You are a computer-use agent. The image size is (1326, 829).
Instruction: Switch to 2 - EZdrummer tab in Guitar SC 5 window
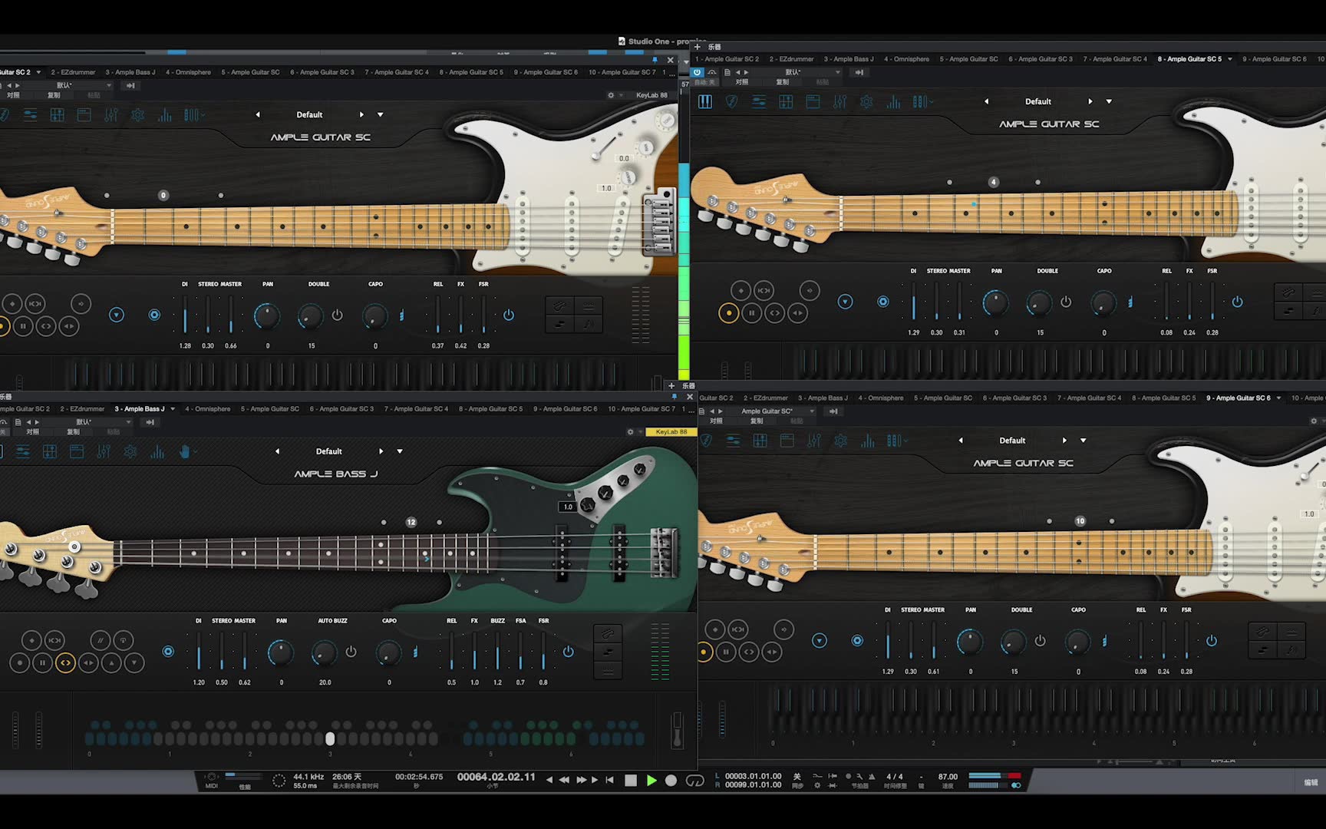tap(791, 59)
